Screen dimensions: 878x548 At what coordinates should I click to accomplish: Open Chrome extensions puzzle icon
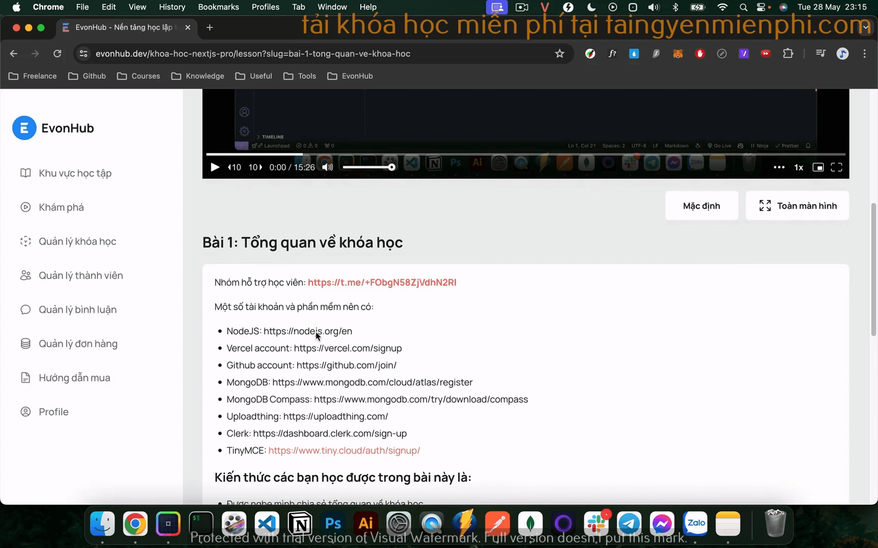788,54
